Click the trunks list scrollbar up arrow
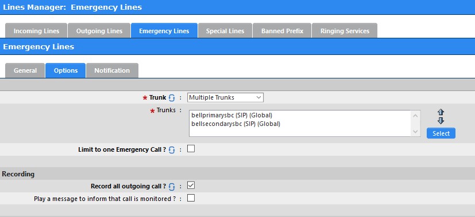The height and width of the screenshot is (217, 475). (x=415, y=115)
